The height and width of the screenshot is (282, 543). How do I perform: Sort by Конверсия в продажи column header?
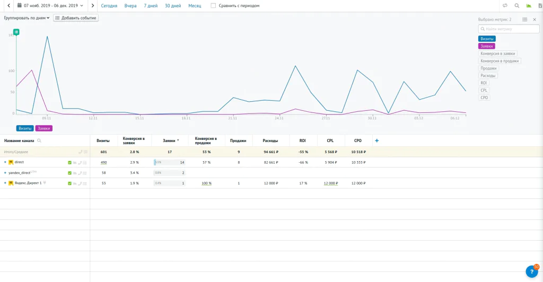click(206, 140)
